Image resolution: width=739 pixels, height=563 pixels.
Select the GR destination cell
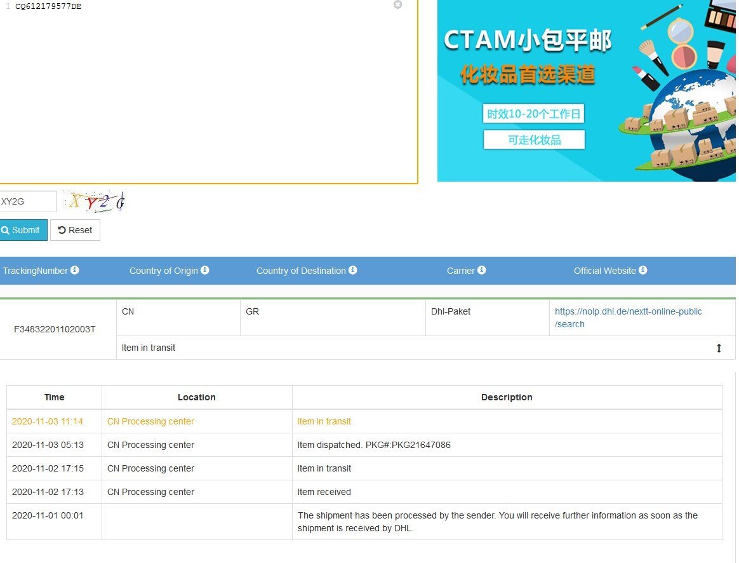333,318
